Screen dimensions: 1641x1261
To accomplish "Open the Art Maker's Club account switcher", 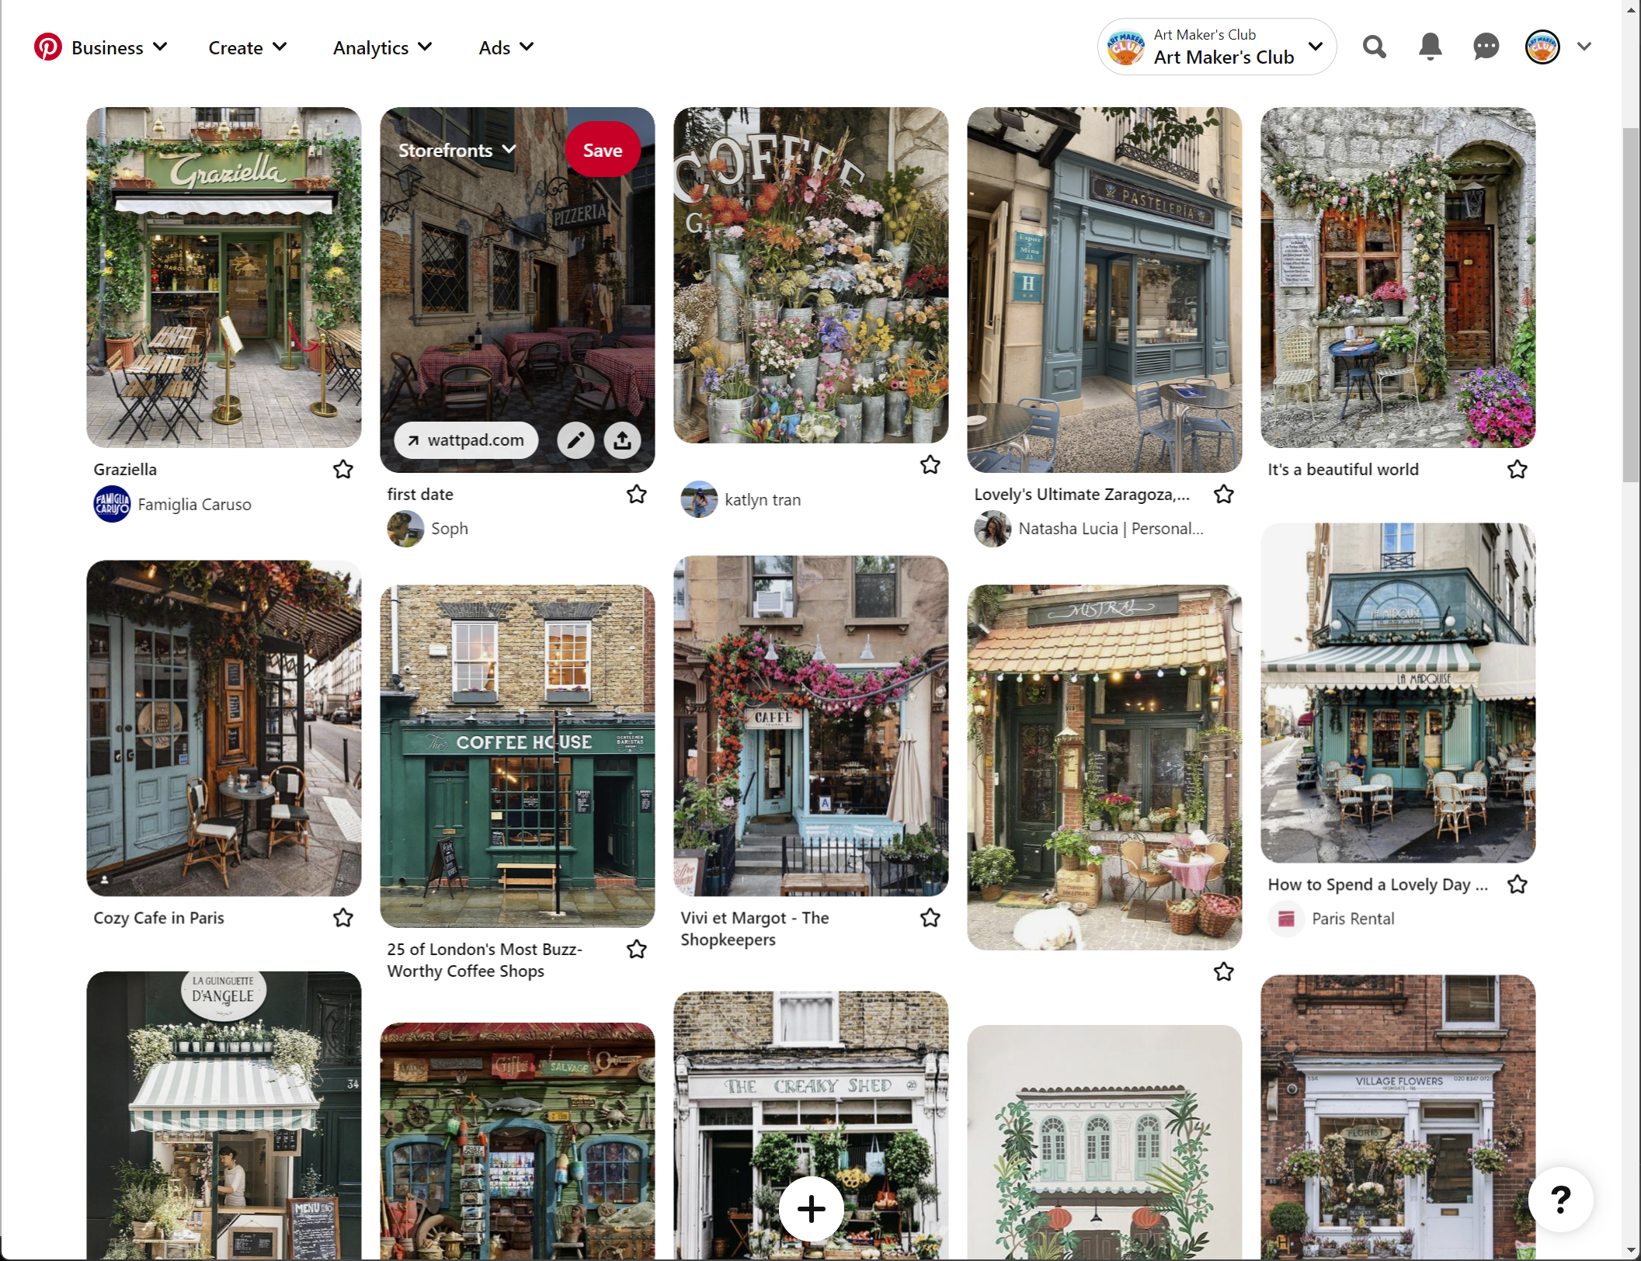I will coord(1216,47).
